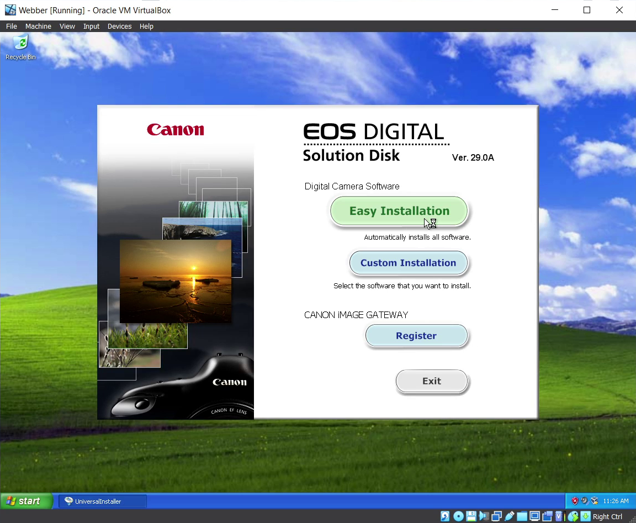Click the display monitor icon in status bar
636x523 pixels.
point(534,516)
